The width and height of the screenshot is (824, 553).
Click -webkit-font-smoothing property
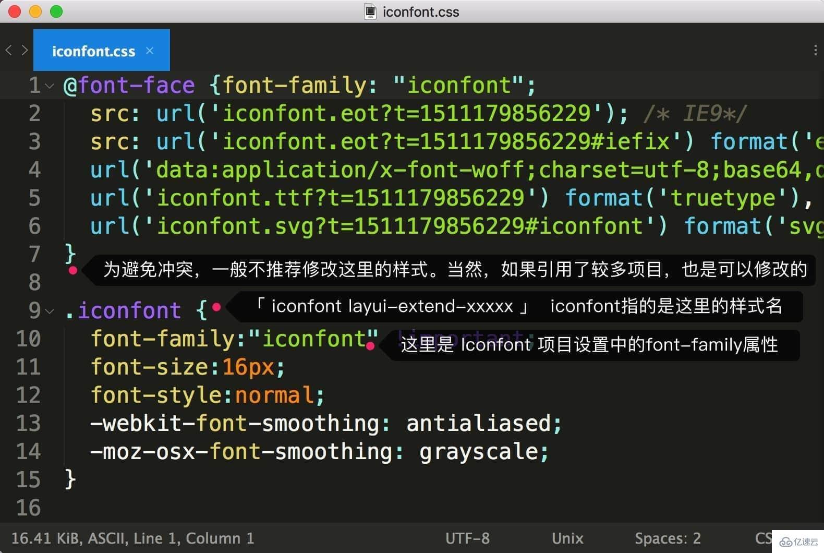click(234, 423)
